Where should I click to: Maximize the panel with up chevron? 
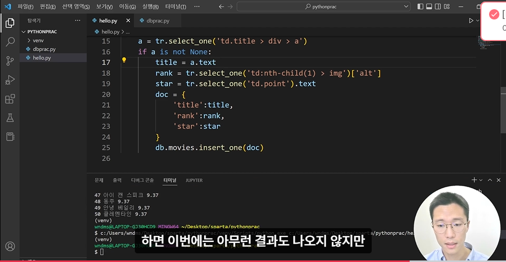pyautogui.click(x=490, y=180)
